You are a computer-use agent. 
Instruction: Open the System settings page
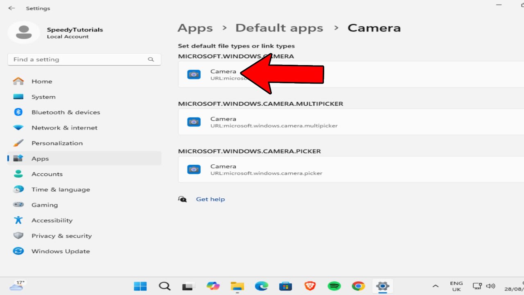coord(84,97)
